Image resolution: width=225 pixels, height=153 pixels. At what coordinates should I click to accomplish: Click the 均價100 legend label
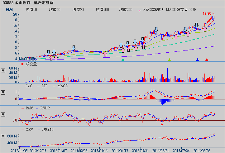pyautogui.click(x=102, y=10)
